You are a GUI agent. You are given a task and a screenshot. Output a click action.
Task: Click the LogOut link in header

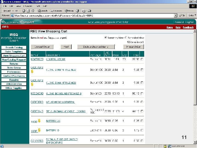[189, 22]
